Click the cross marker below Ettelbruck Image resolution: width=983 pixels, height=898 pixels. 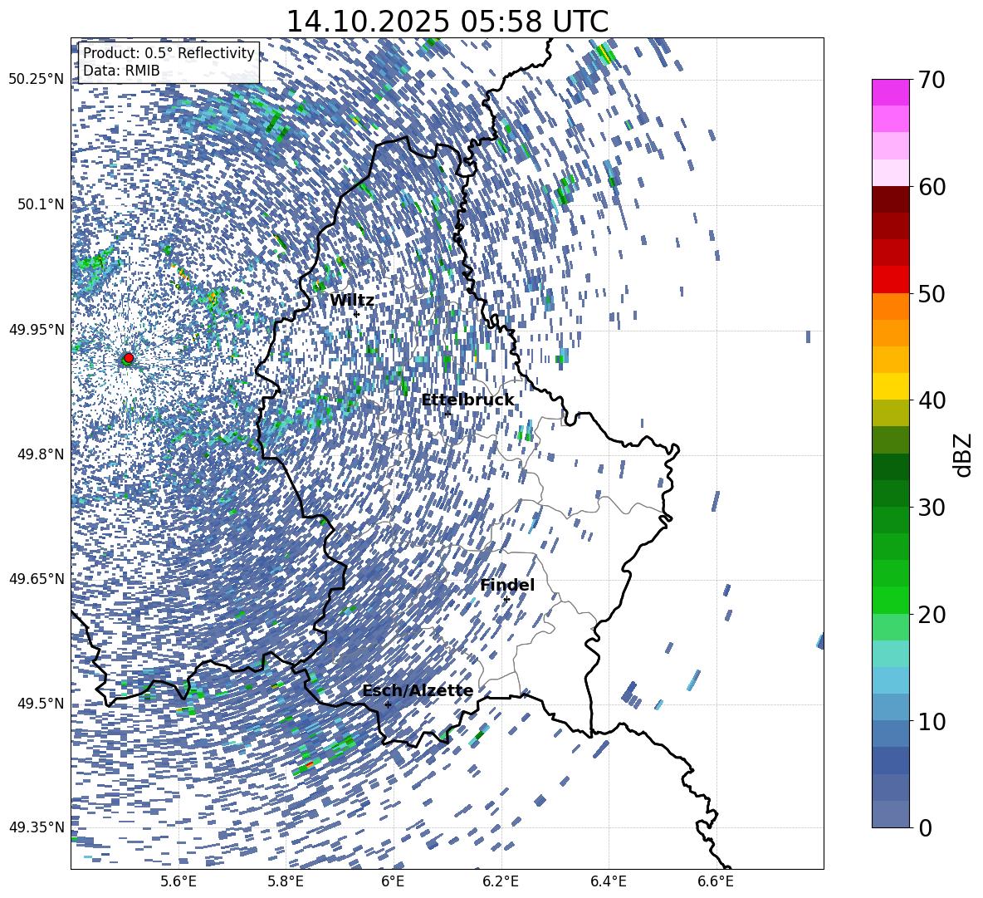[447, 413]
